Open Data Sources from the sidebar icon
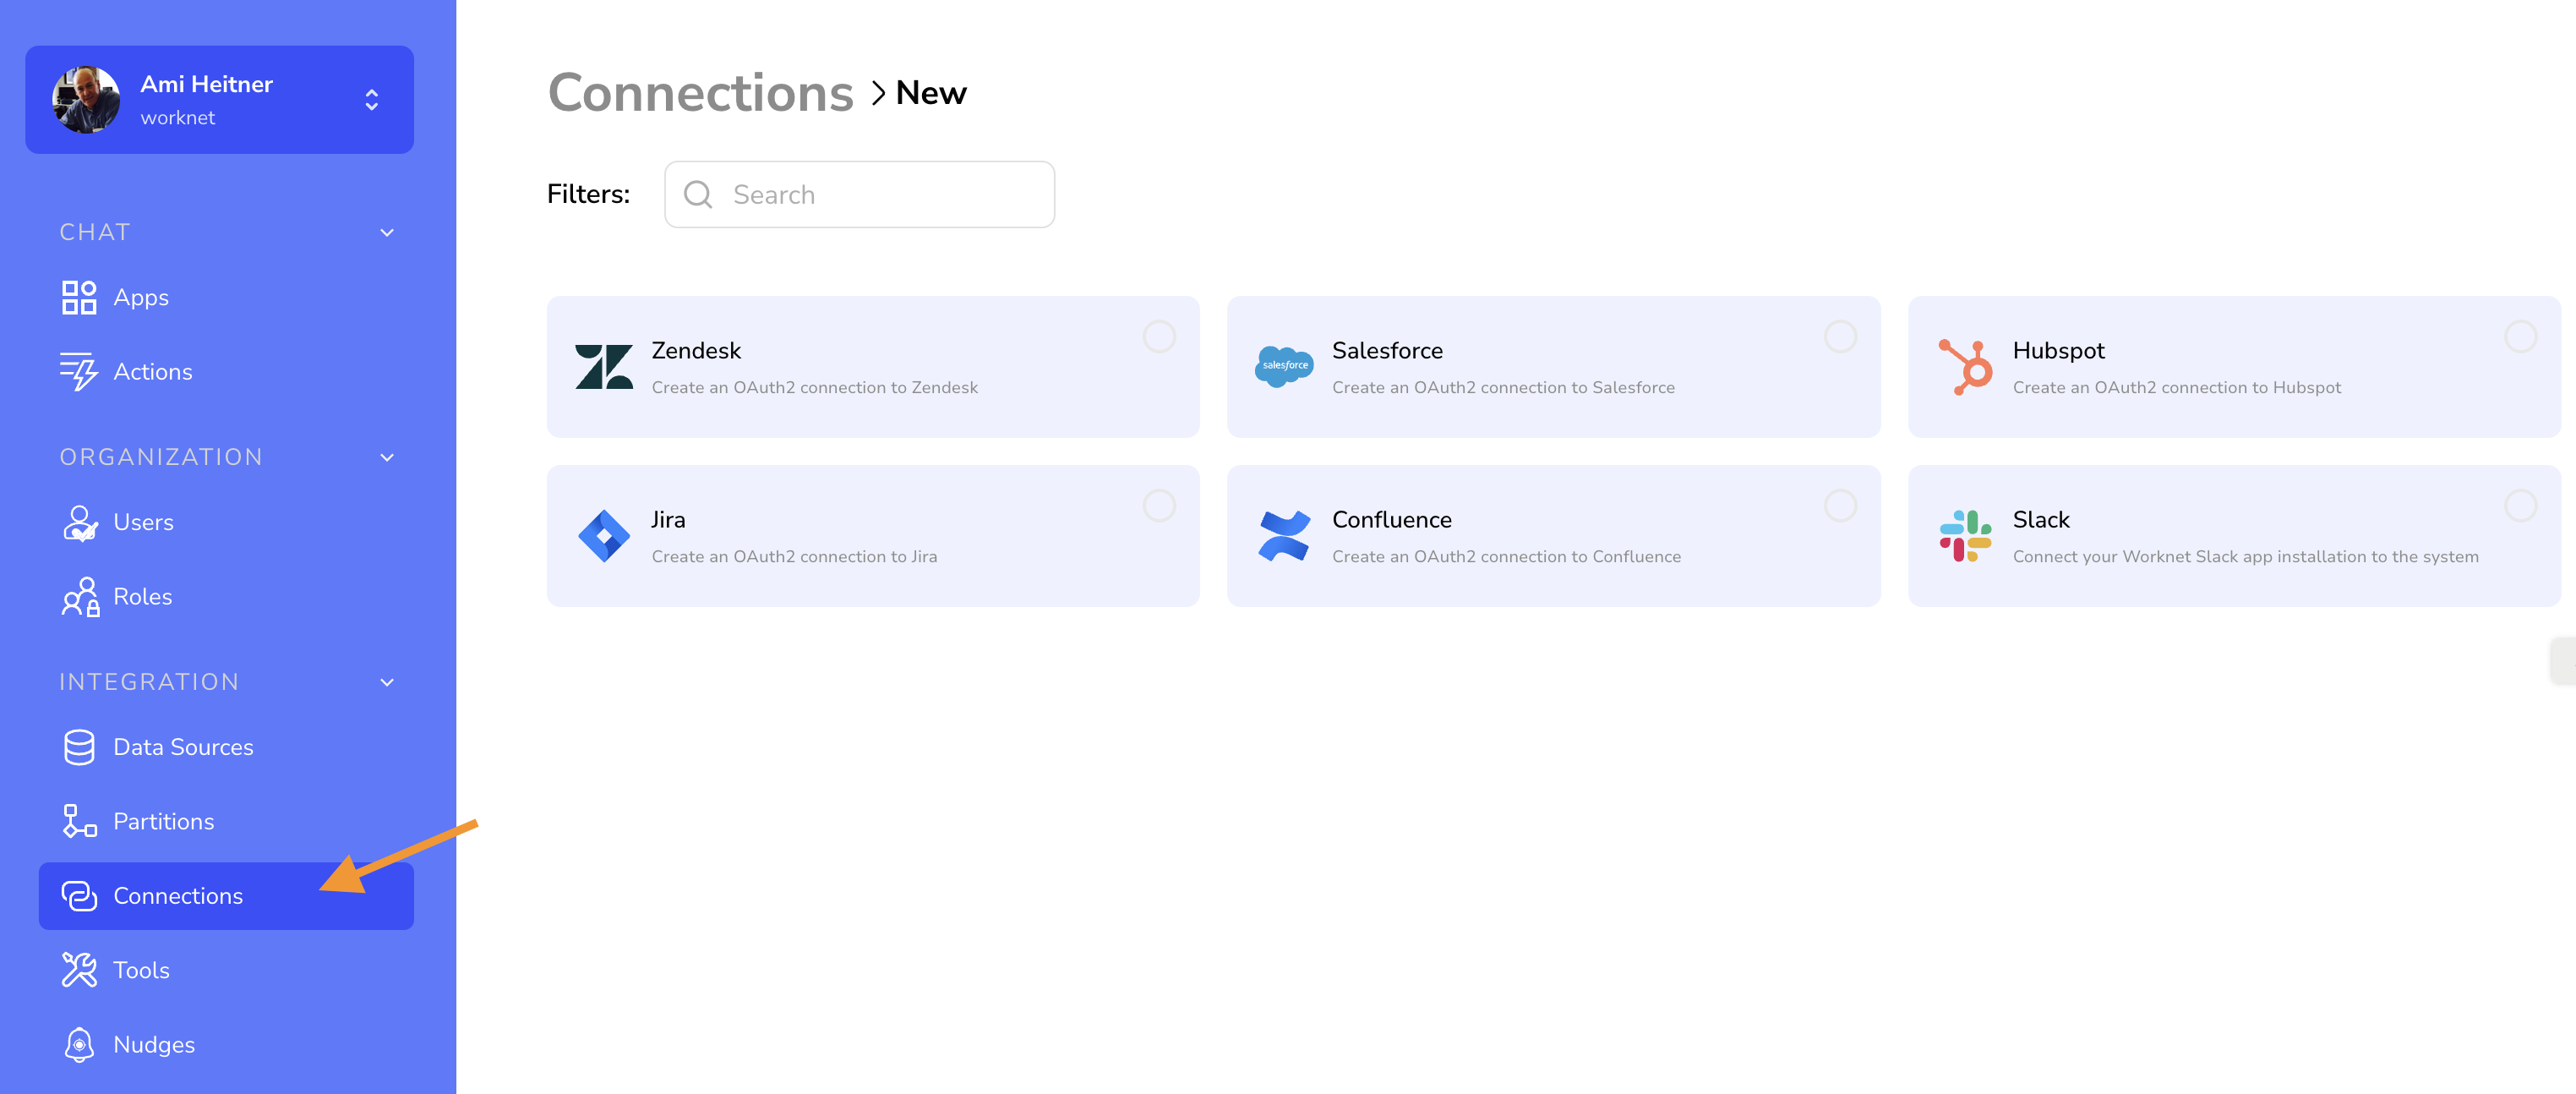 click(x=80, y=746)
